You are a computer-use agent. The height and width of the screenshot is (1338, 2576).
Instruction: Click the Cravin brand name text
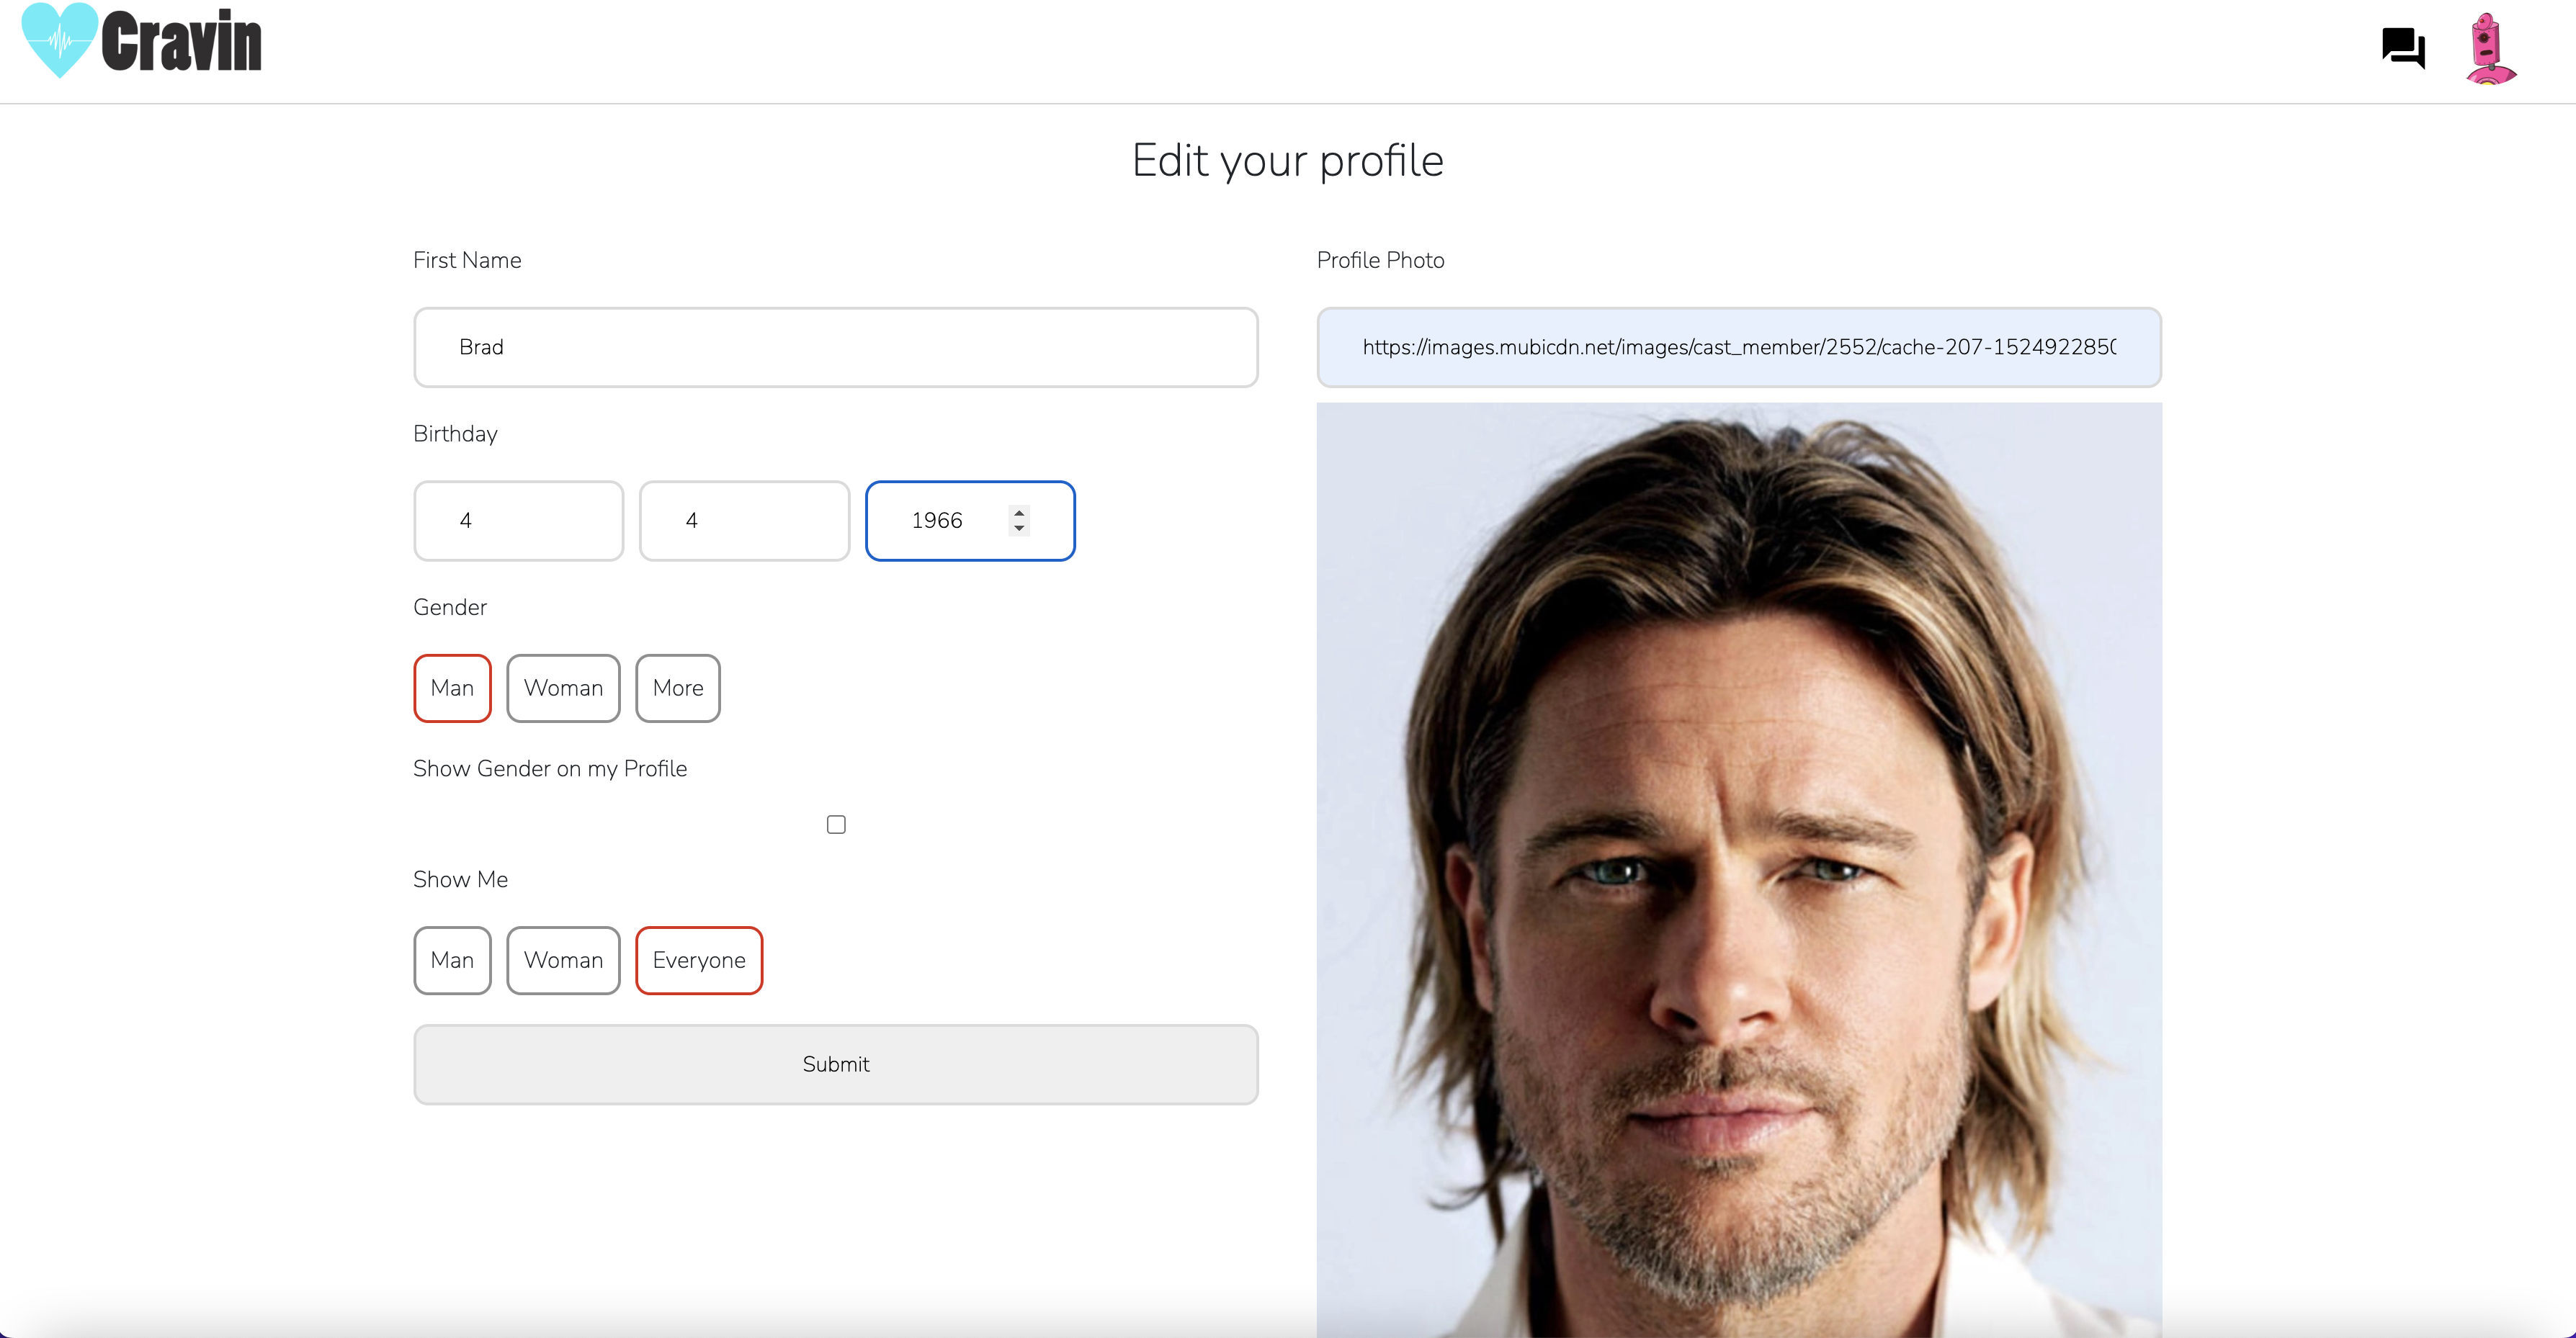coord(182,42)
